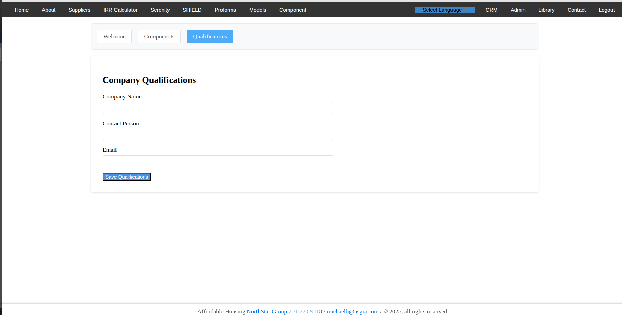Browse the Models section
This screenshot has width=622, height=315.
257,10
